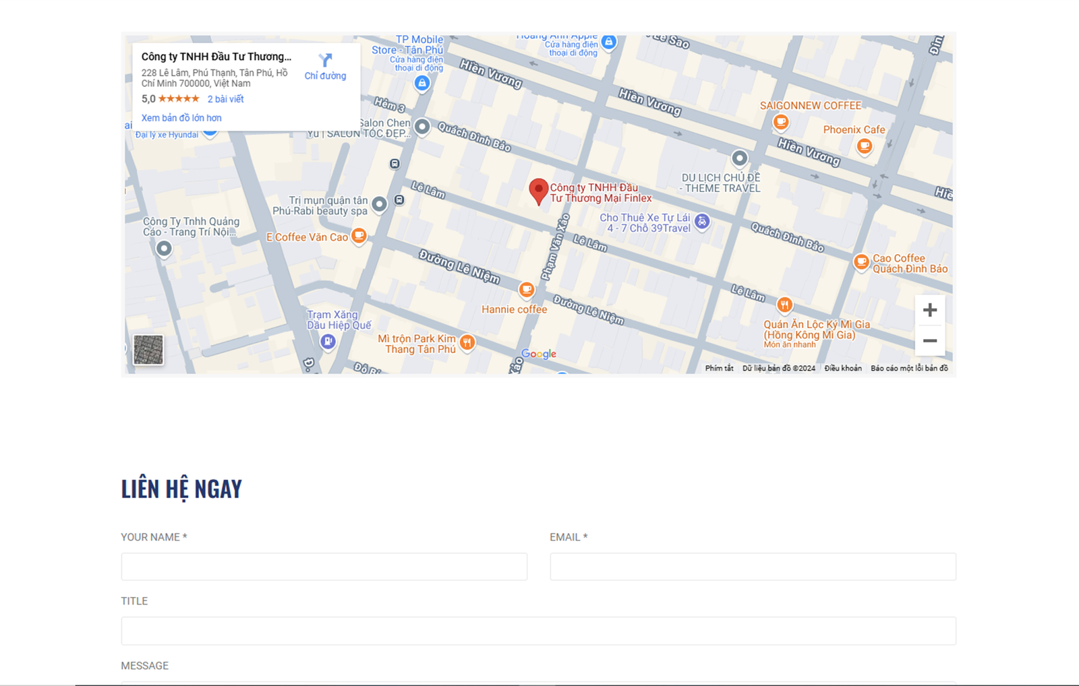
Task: Focus the Your Name input field
Action: (324, 567)
